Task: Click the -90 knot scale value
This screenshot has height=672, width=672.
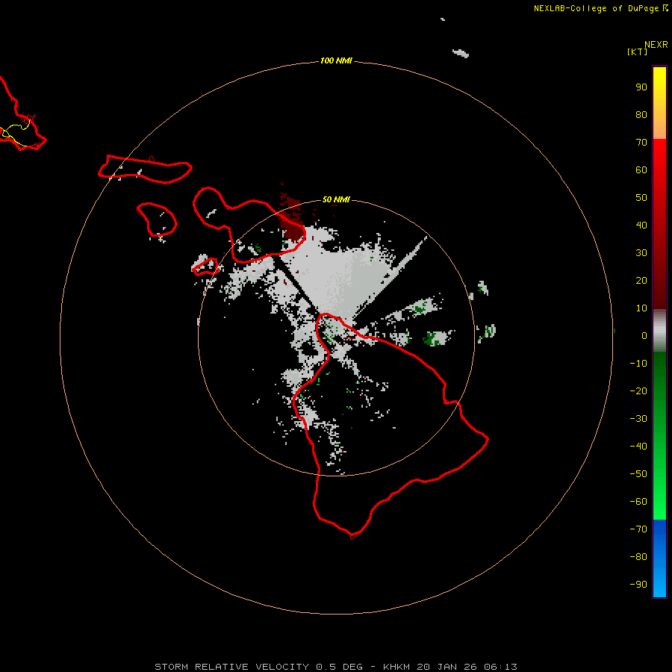Action: [638, 585]
